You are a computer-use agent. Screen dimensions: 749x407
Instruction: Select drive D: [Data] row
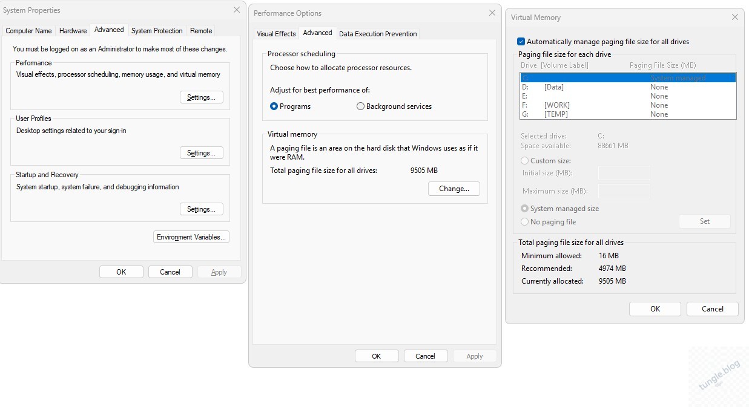coord(628,87)
